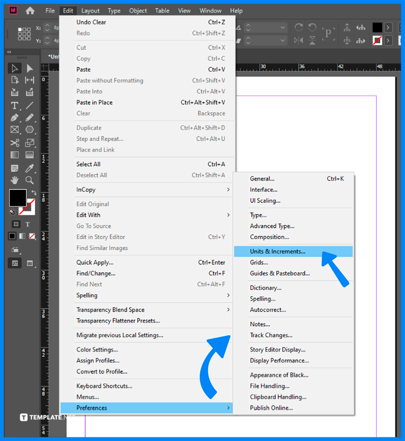Select the Rectangle Frame tool
The image size is (405, 441).
pyautogui.click(x=14, y=130)
